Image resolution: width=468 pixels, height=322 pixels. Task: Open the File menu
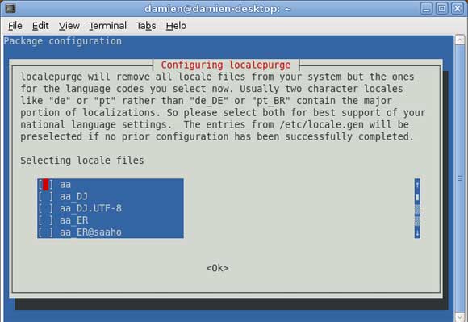[15, 26]
